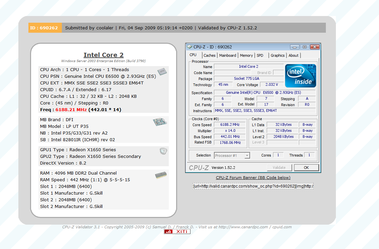
Task: Click the graphics card icon beside GPU1 Type
Action: 163,151
